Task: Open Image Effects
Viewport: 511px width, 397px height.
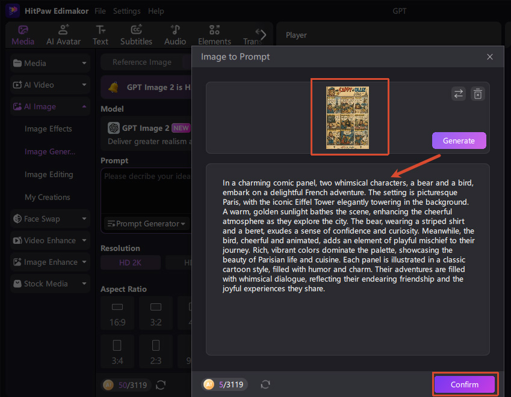Action: click(48, 129)
